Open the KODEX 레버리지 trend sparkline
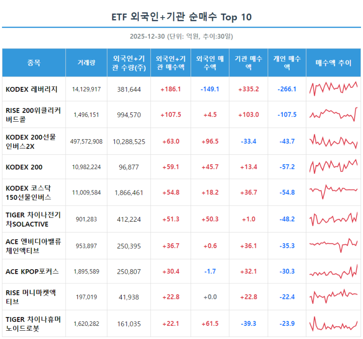Viewport: 363px width, 339px height. click(x=333, y=88)
